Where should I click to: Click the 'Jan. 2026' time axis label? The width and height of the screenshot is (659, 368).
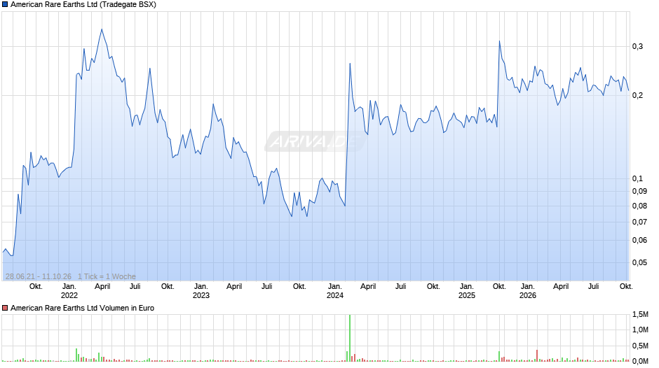[x=527, y=291]
